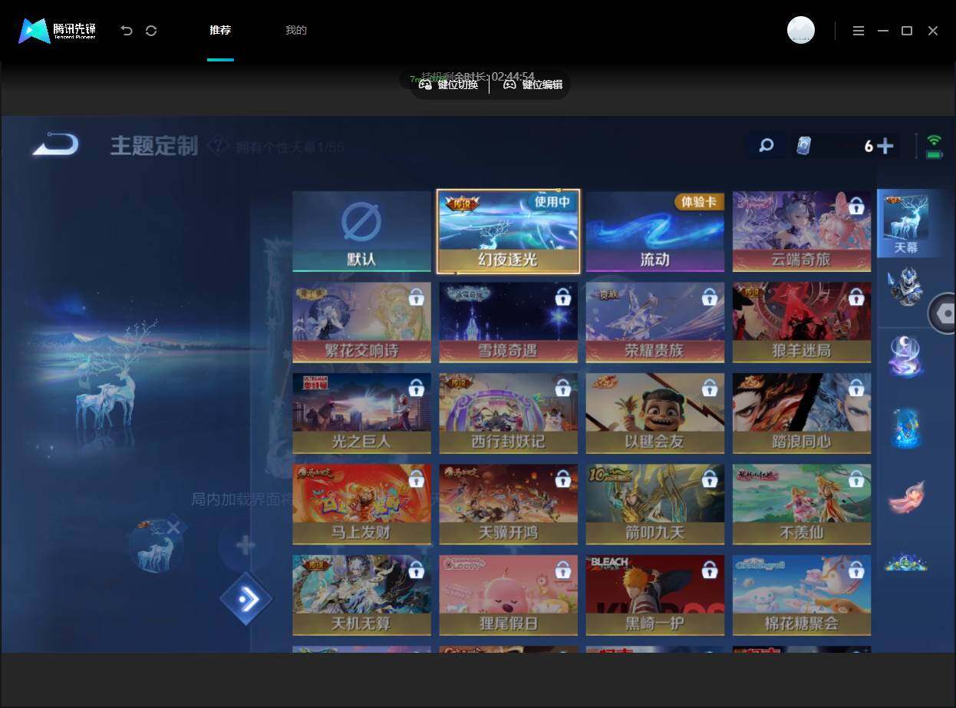Image resolution: width=956 pixels, height=708 pixels.
Task: Select the 以毽会友 theme card
Action: [x=655, y=414]
